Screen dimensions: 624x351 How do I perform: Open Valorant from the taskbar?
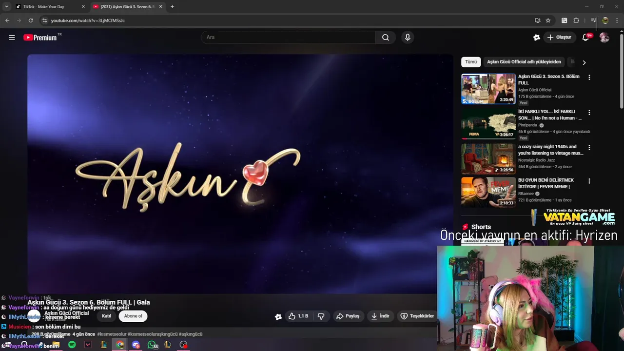[88, 345]
